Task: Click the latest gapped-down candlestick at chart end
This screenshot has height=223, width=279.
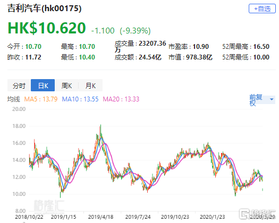Action: pos(263,190)
